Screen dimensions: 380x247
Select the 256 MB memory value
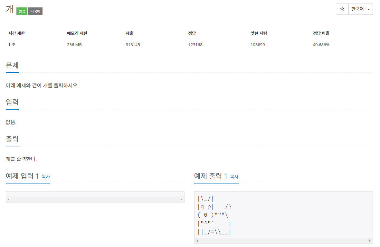click(74, 44)
